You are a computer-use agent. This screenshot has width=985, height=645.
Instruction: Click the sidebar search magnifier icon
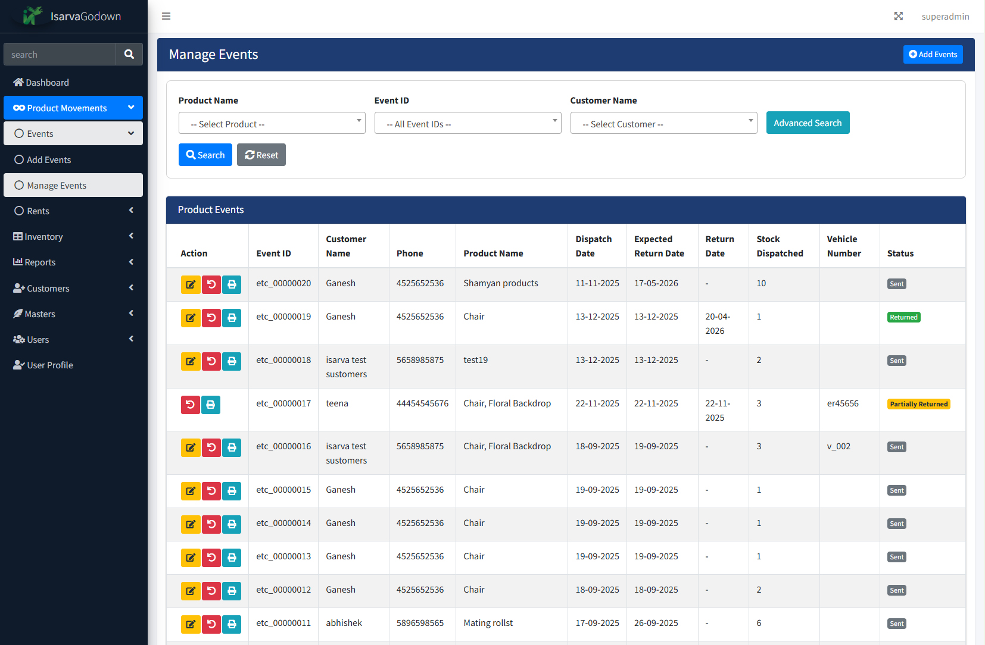click(x=129, y=54)
